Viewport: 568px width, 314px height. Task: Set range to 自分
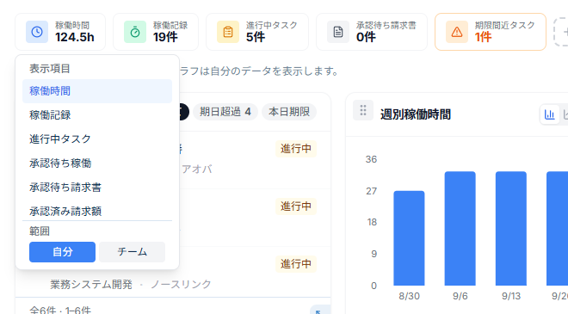point(62,252)
